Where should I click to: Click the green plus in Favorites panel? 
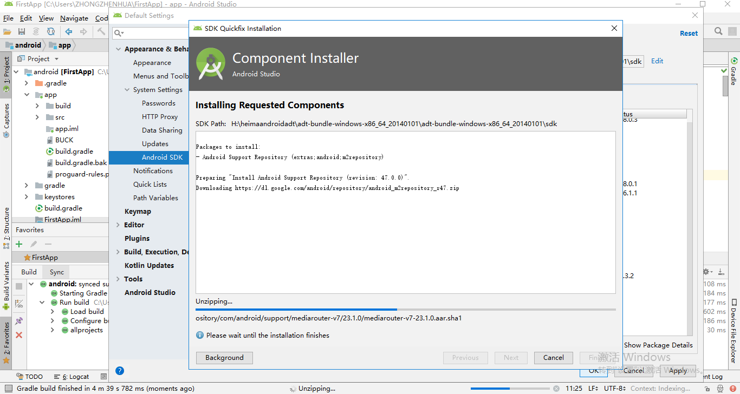coord(19,244)
